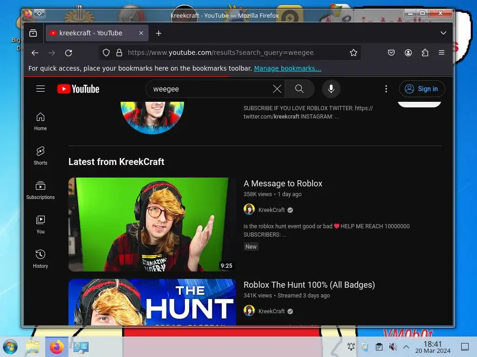Open Firefox application hamburger menu
Screen dimensions: 477x357
tap(442, 53)
